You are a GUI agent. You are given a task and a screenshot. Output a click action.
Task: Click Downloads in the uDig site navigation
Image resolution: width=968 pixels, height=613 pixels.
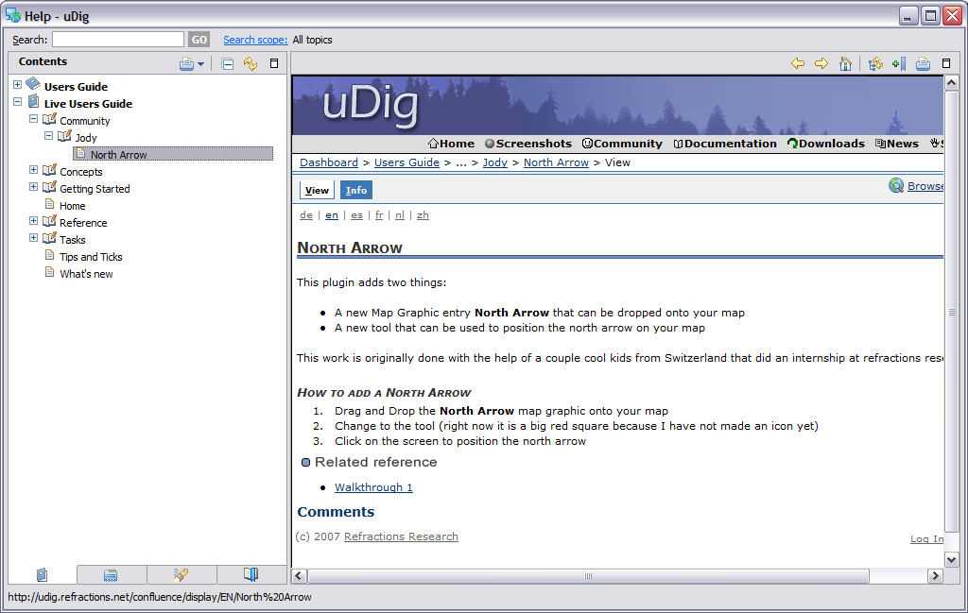coord(826,144)
